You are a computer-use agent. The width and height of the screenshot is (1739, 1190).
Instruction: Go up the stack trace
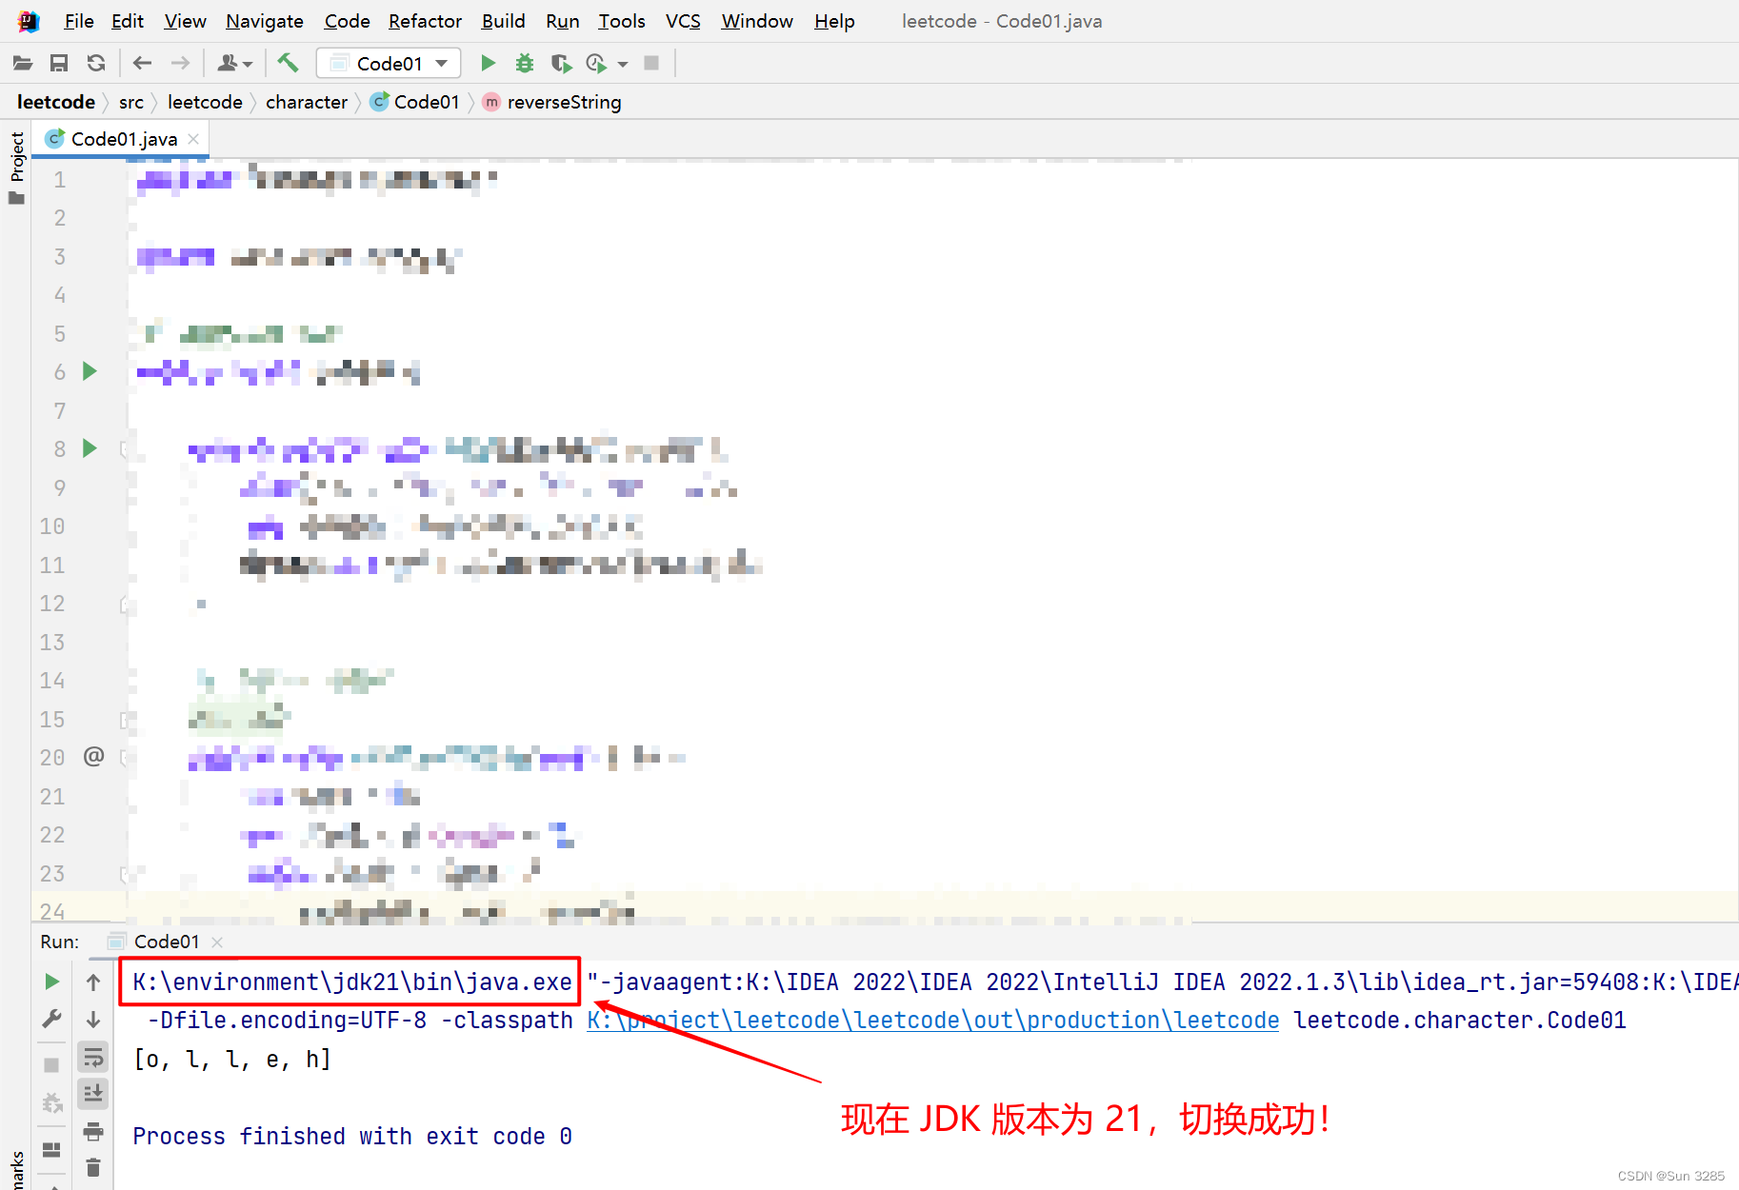[x=93, y=982]
